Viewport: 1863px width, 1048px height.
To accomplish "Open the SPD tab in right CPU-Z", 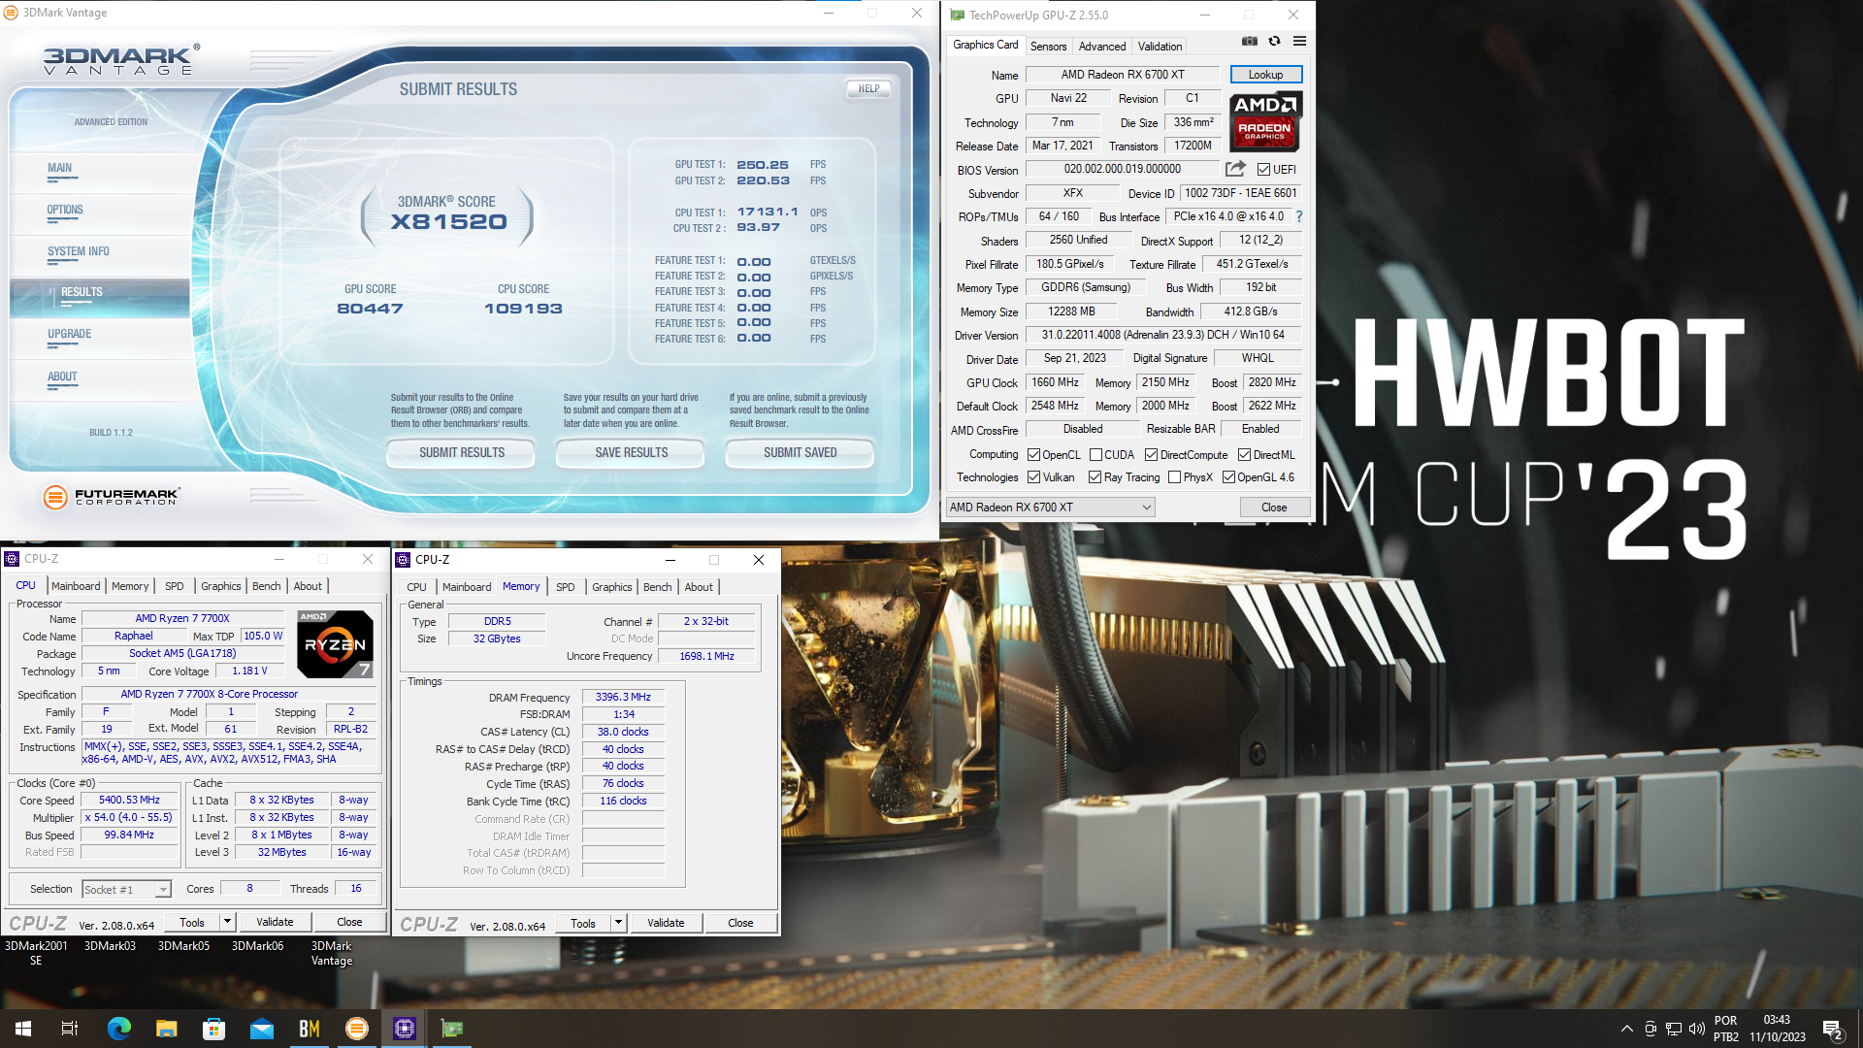I will [566, 587].
